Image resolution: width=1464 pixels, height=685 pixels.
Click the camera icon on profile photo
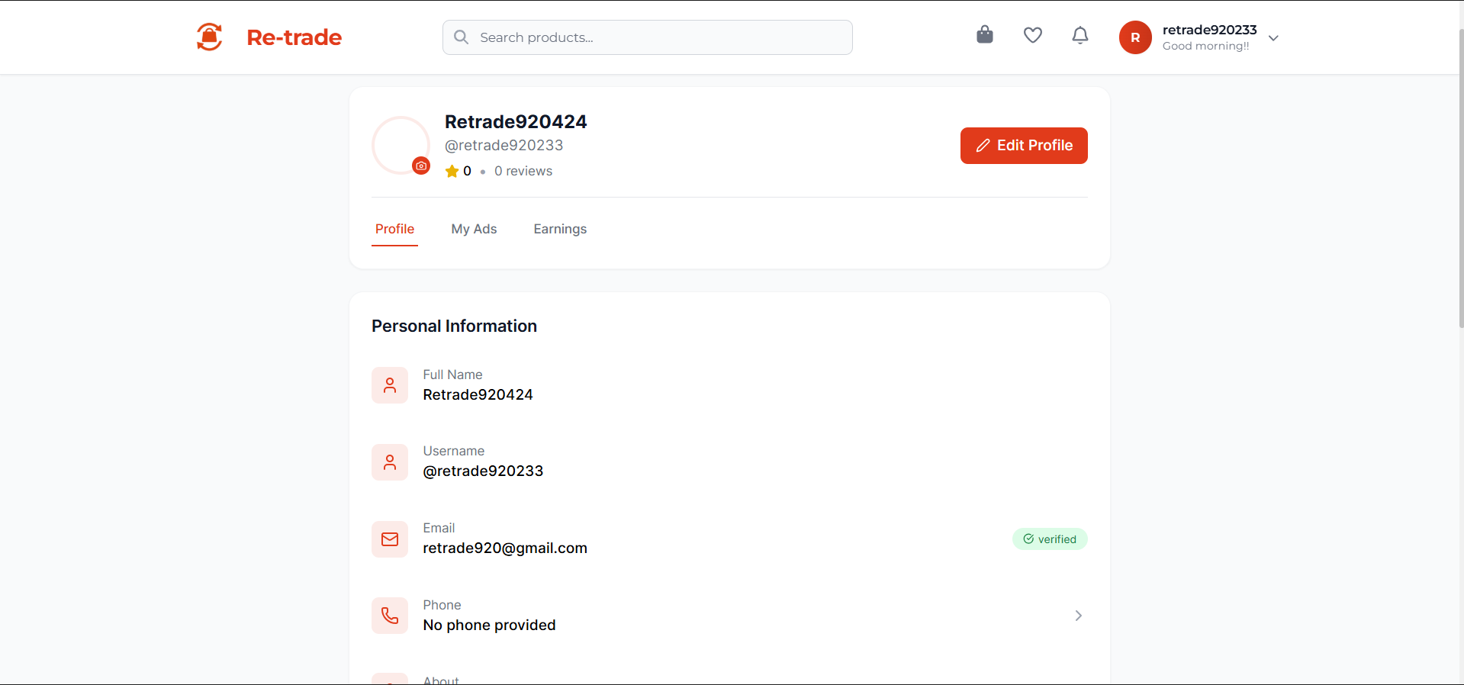click(421, 166)
